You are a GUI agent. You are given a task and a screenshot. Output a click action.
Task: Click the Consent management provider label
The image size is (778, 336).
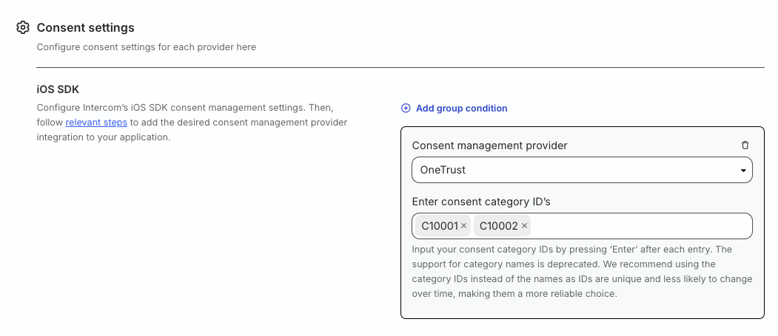click(489, 145)
